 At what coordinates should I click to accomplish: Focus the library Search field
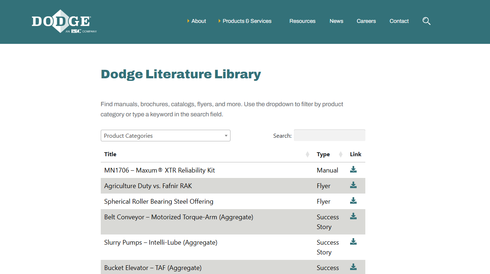[329, 135]
